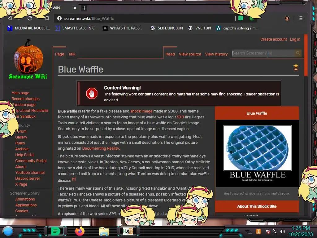Open the VNC FUN bookmark
This screenshot has height=238, width=317.
pyautogui.click(x=199, y=28)
